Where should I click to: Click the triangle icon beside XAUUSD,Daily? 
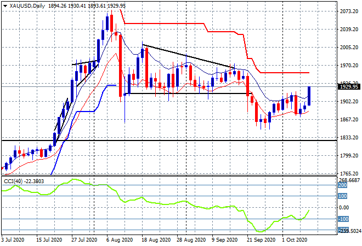(5, 6)
